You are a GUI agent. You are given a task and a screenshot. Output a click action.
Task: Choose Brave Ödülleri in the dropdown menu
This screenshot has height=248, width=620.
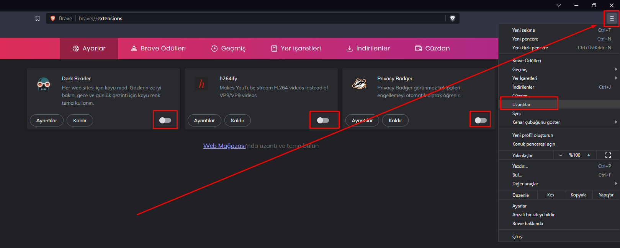tap(559, 61)
